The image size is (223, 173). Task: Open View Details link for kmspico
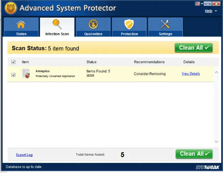(x=191, y=74)
